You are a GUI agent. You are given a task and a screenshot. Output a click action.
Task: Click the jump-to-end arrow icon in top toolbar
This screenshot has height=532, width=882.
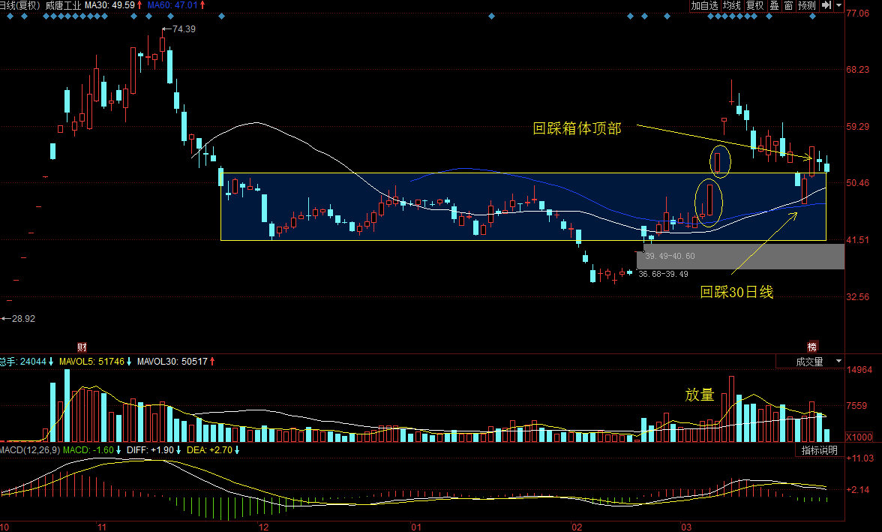(827, 5)
